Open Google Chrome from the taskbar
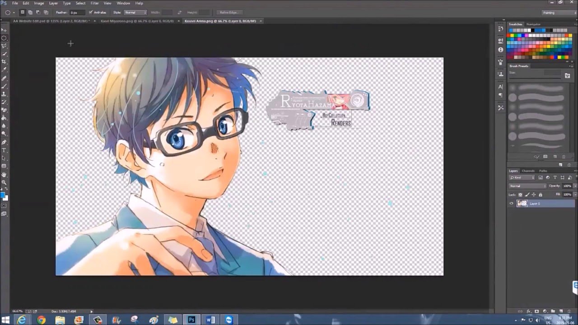This screenshot has width=578, height=325. (41, 320)
